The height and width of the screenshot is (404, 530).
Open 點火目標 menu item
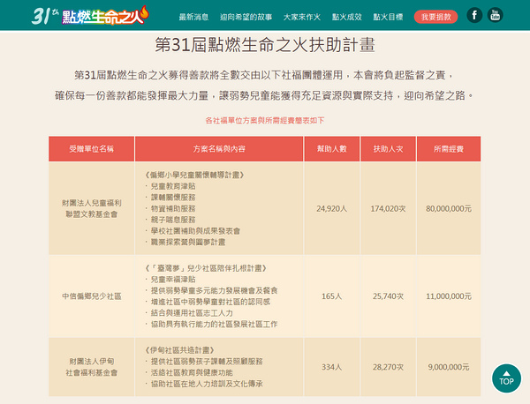(388, 17)
